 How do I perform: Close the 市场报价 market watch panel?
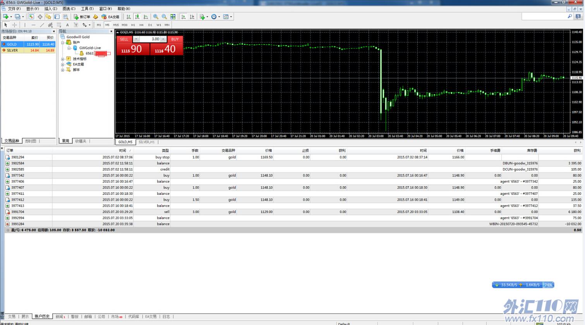54,31
